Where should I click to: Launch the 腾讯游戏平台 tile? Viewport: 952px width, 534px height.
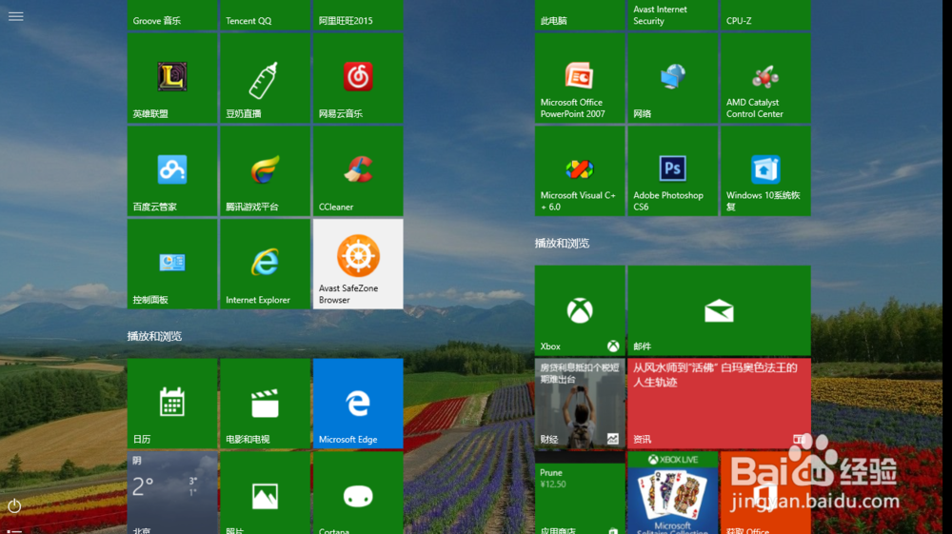(266, 171)
